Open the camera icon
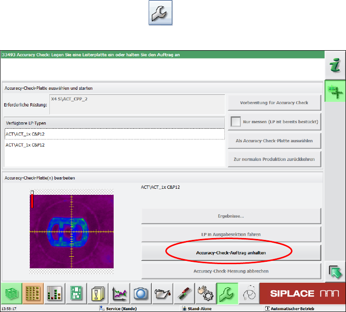346x312 pixels. pyautogui.click(x=141, y=293)
